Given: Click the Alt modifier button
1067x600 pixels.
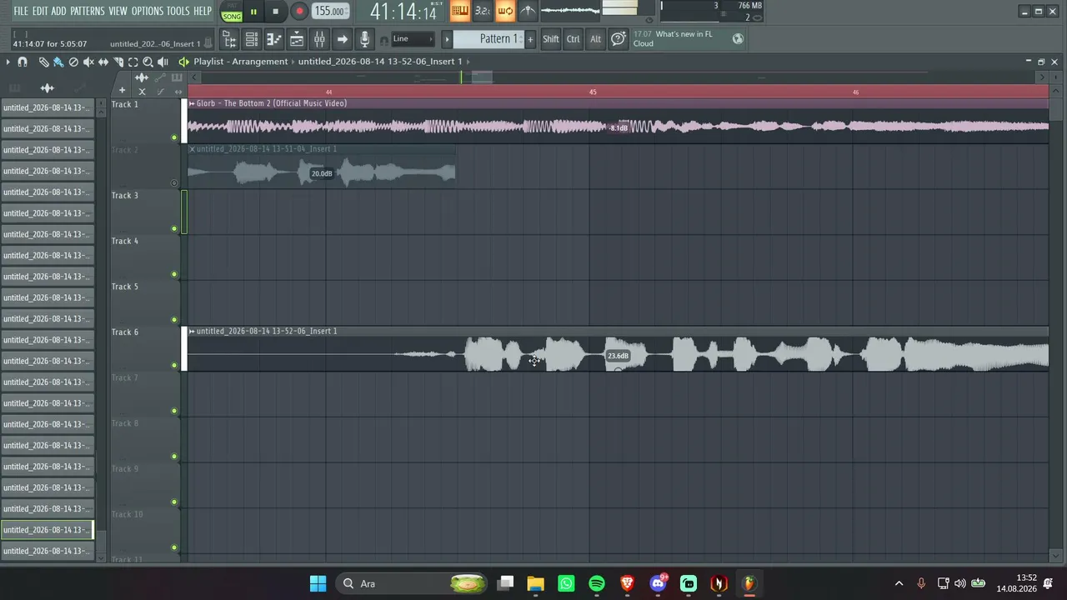Looking at the screenshot, I should [595, 39].
